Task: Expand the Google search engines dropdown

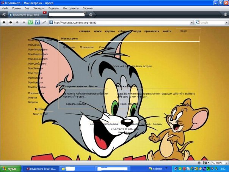Action: click(x=226, y=23)
